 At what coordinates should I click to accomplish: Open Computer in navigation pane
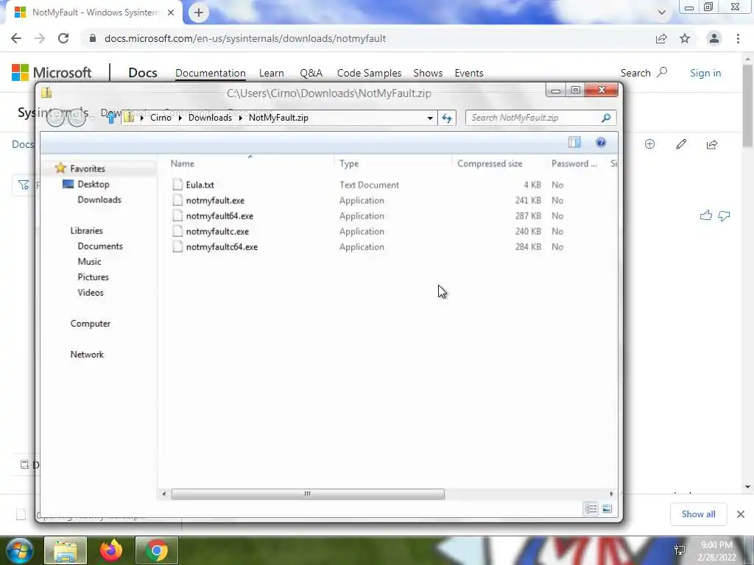pos(91,324)
